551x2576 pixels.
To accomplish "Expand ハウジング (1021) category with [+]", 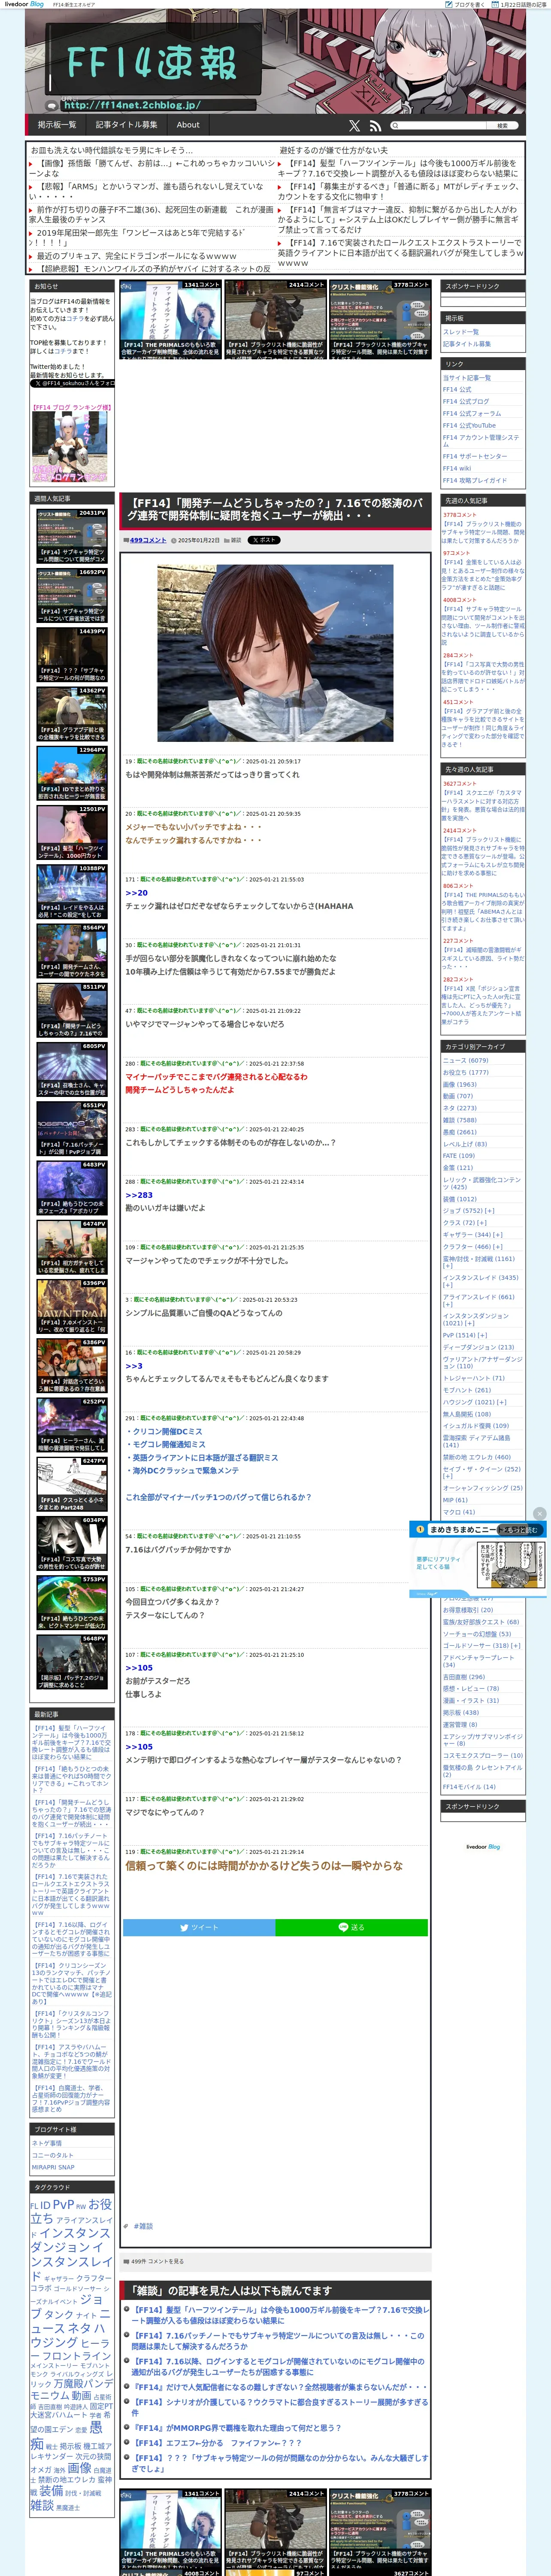I will click(x=501, y=1402).
